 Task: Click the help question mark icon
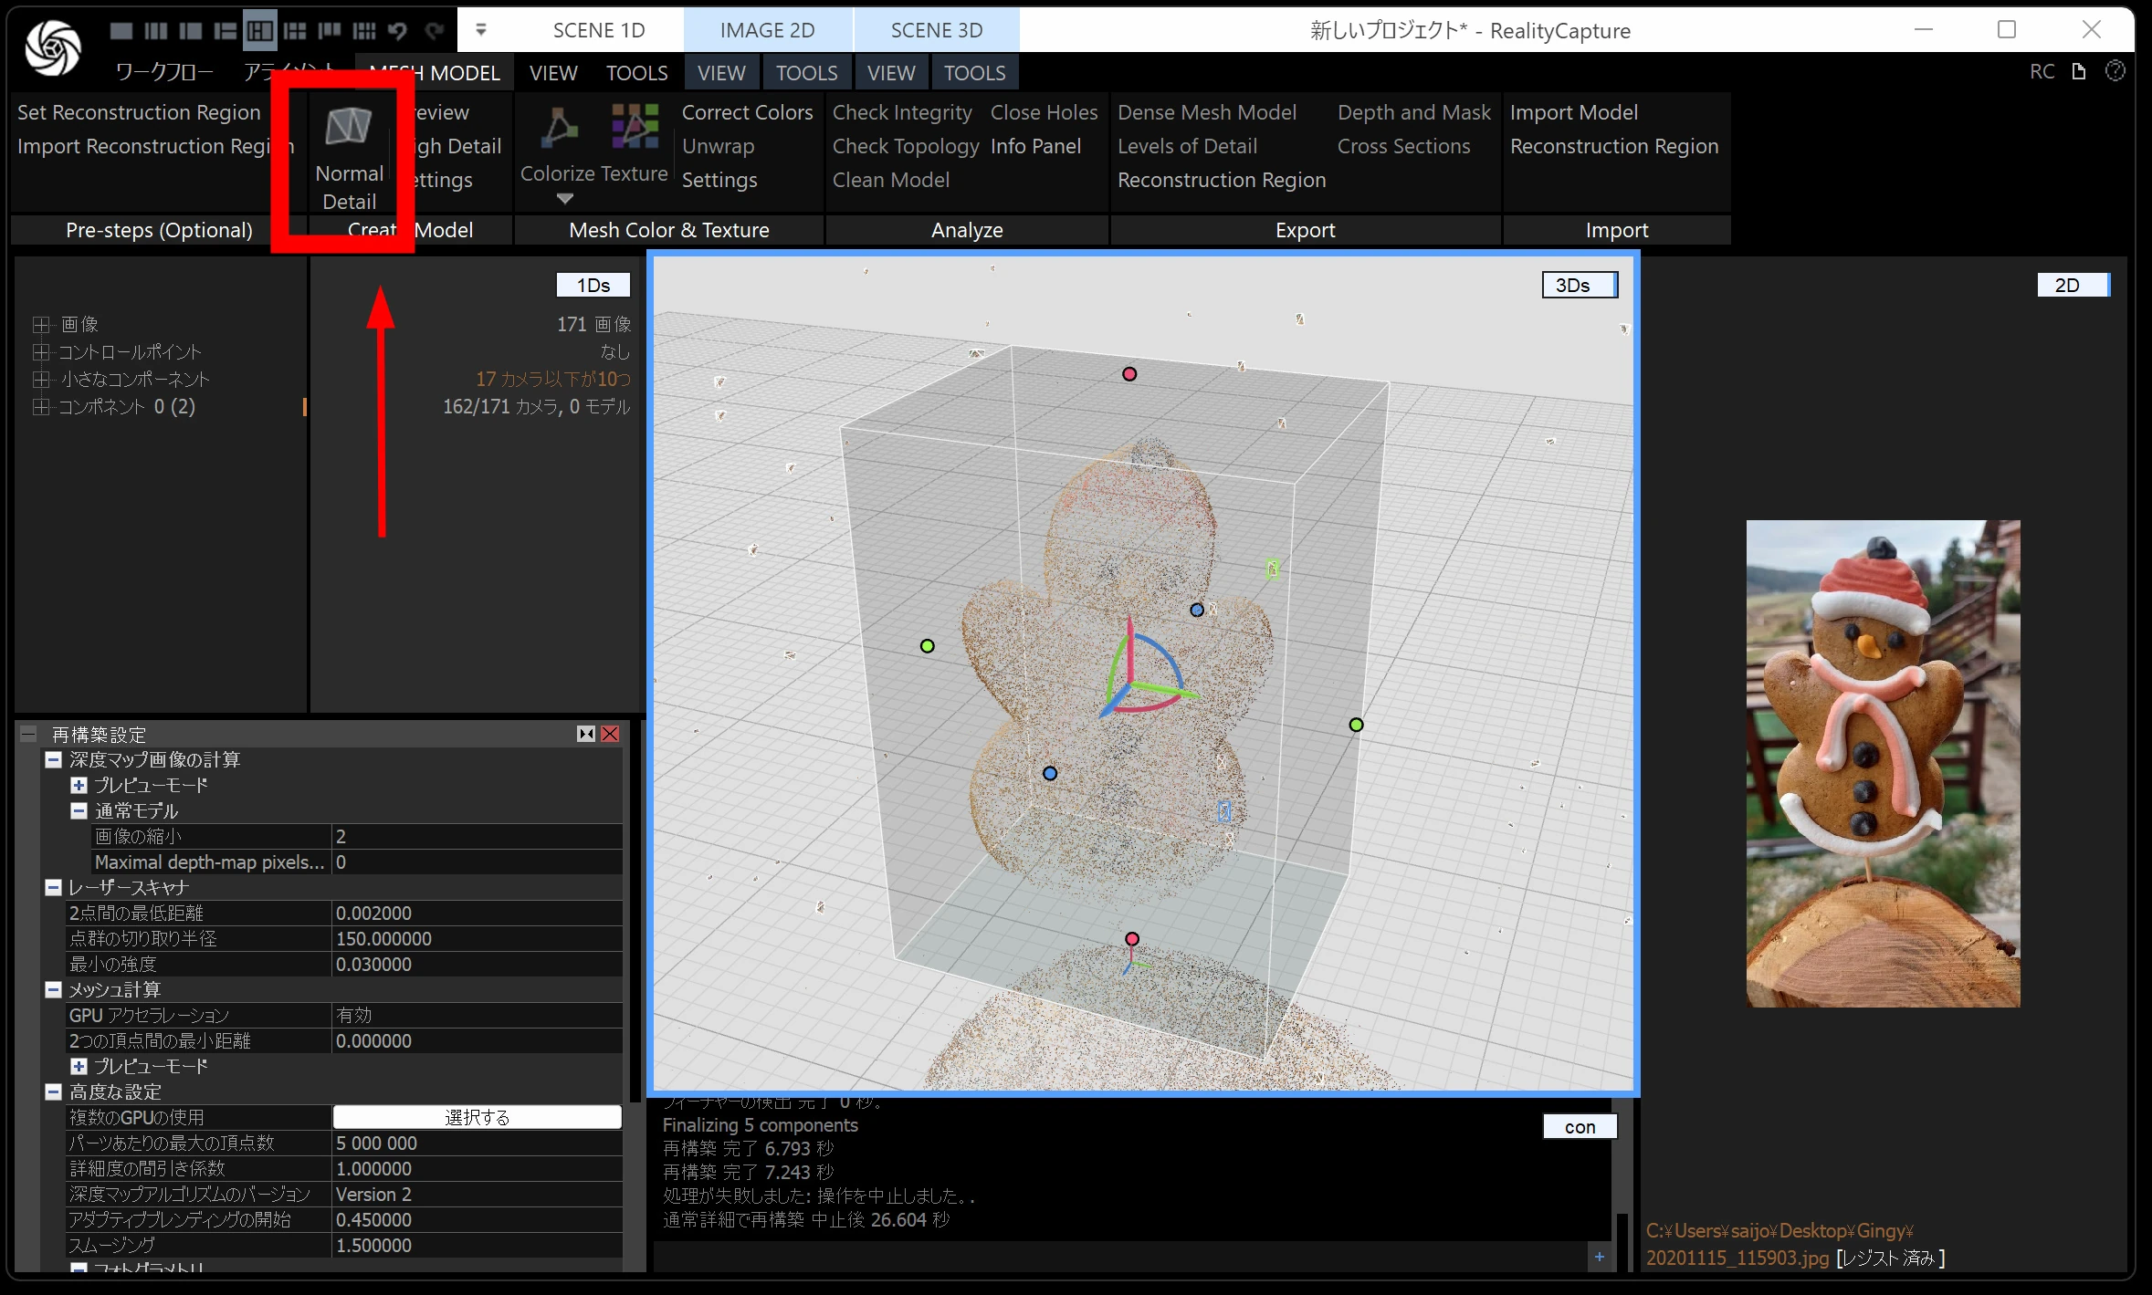pyautogui.click(x=2115, y=71)
